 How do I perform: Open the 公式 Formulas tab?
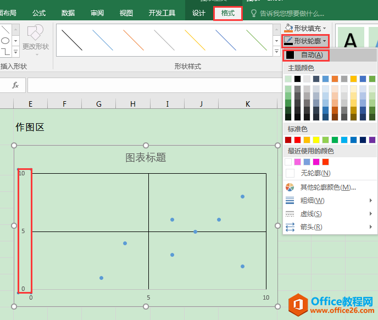point(39,13)
